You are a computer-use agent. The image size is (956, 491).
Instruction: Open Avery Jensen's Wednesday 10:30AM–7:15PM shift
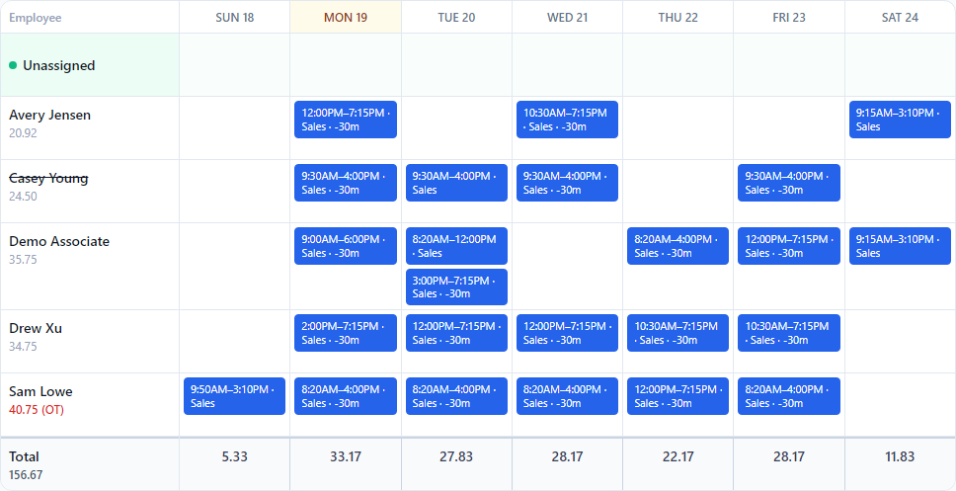(567, 120)
